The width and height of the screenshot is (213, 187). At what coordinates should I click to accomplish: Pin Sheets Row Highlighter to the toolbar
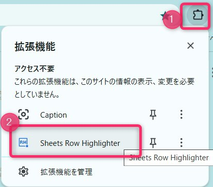coord(153,143)
